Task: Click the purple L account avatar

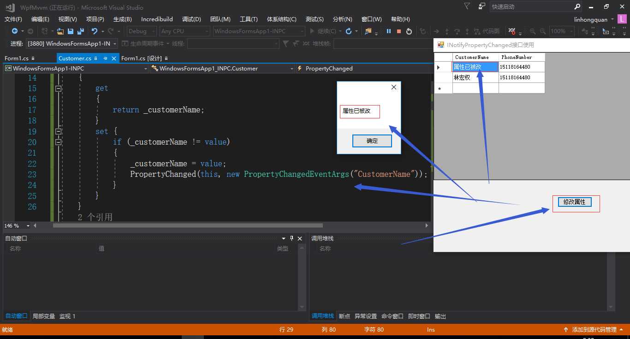Action: (x=623, y=19)
